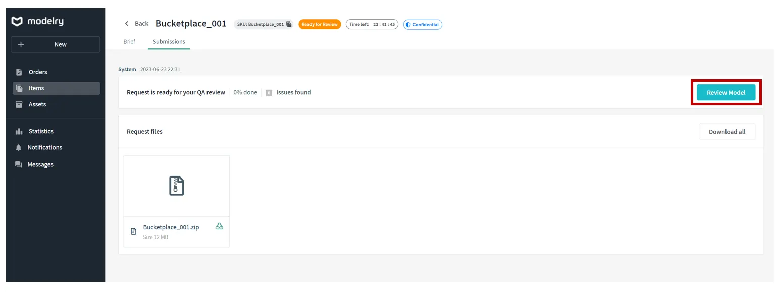The image size is (778, 295).
Task: Copy SKU Bucketplace_001 with copy icon
Action: [x=289, y=24]
